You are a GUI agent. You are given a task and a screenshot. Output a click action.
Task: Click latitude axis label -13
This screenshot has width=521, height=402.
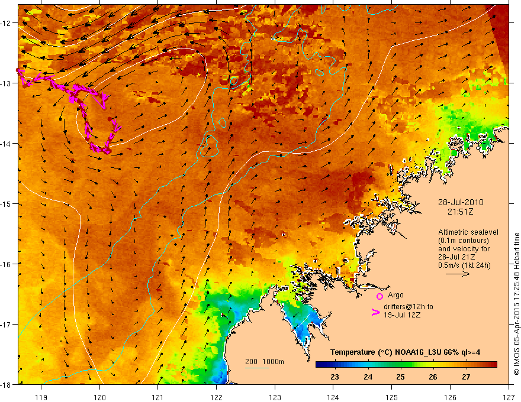(x=6, y=83)
